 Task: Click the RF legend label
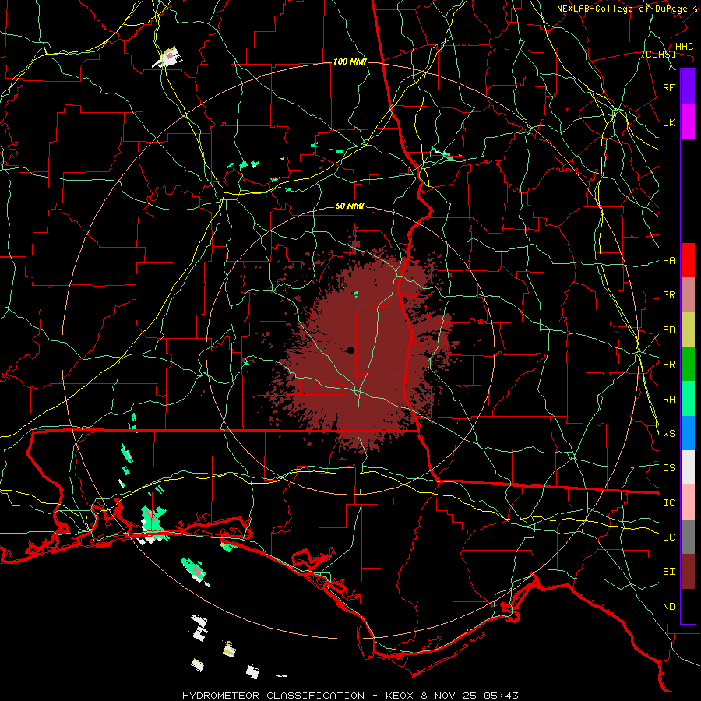[669, 87]
